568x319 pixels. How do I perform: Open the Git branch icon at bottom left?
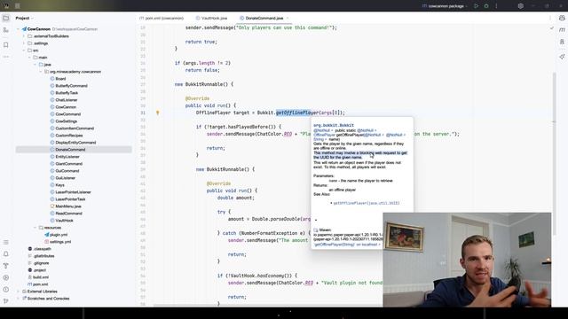click(x=6, y=301)
